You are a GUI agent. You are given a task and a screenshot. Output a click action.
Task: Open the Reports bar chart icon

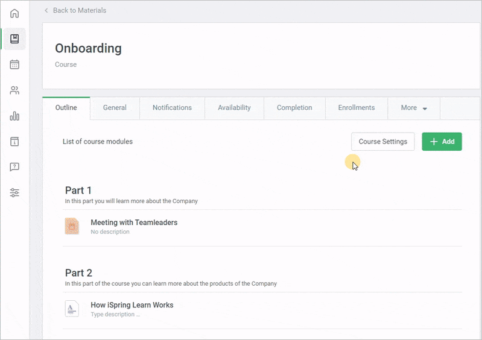pyautogui.click(x=14, y=116)
